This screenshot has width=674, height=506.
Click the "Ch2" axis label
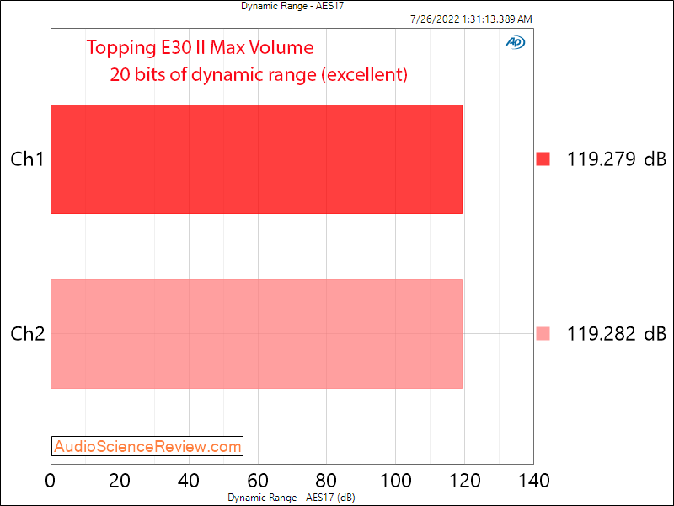click(28, 333)
